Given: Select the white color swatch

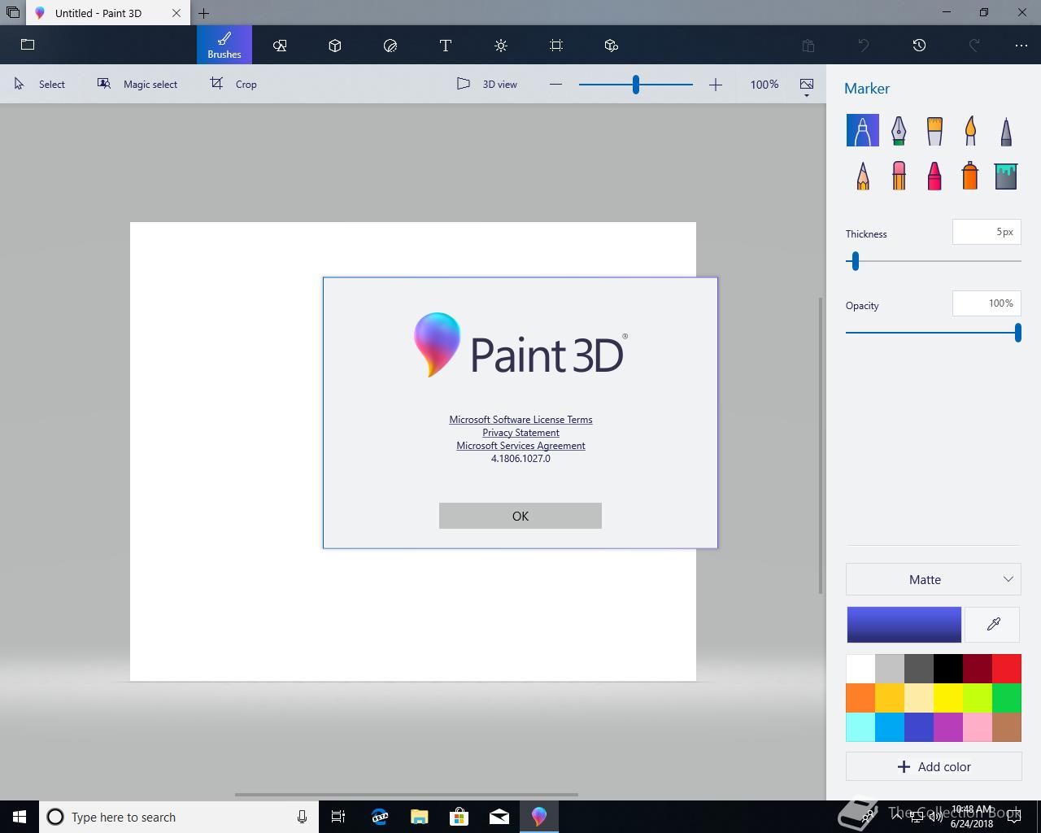Looking at the screenshot, I should tap(860, 669).
